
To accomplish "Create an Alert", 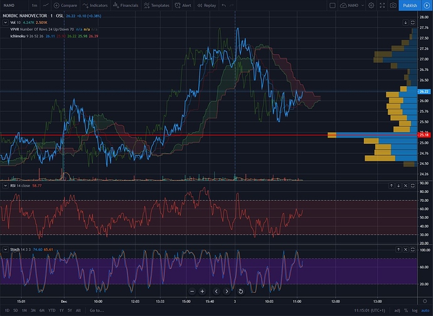I will pos(183,5).
